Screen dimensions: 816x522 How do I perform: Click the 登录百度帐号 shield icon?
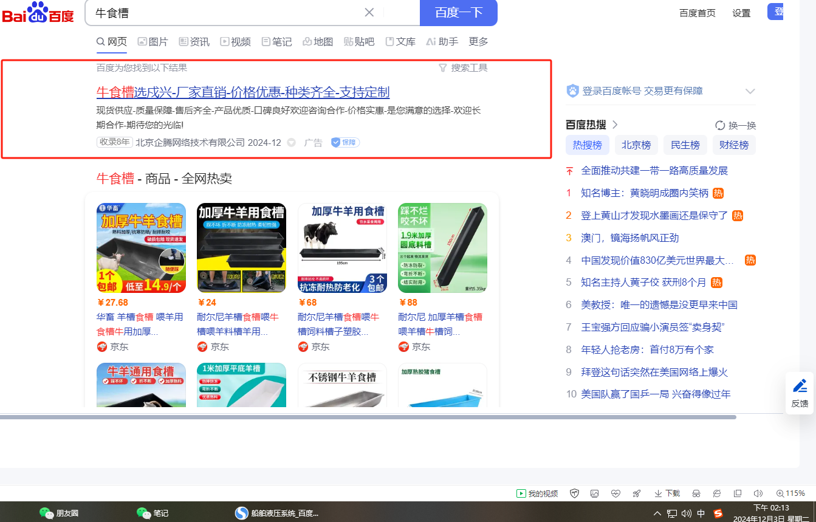572,91
